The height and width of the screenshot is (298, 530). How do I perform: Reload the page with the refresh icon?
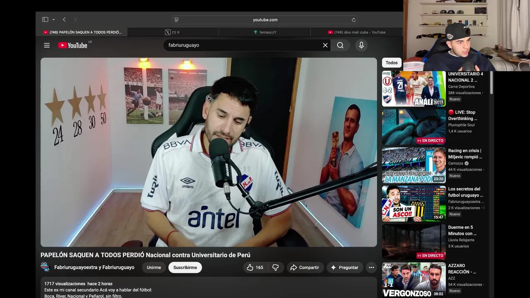pos(354,19)
